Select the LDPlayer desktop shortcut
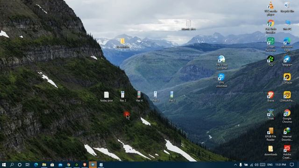This screenshot has width=299, height=168. click(287, 79)
